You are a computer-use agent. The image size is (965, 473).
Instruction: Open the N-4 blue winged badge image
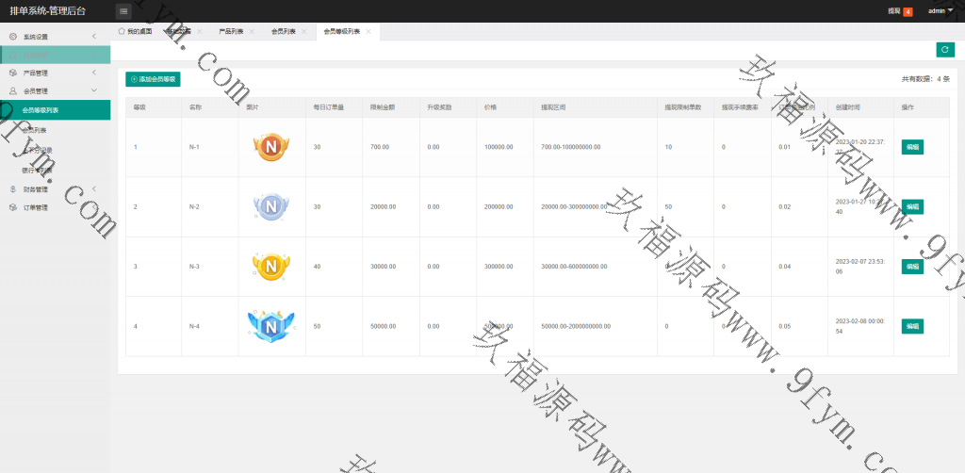click(271, 326)
